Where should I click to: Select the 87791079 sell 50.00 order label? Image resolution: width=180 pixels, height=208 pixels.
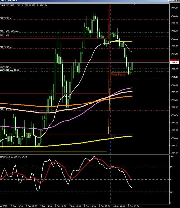[9, 31]
